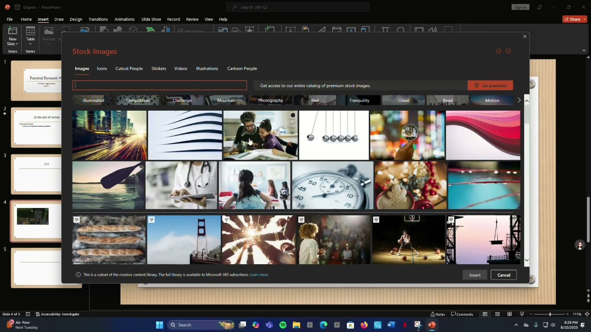Click the Go premium button
Image resolution: width=591 pixels, height=332 pixels.
(x=490, y=86)
